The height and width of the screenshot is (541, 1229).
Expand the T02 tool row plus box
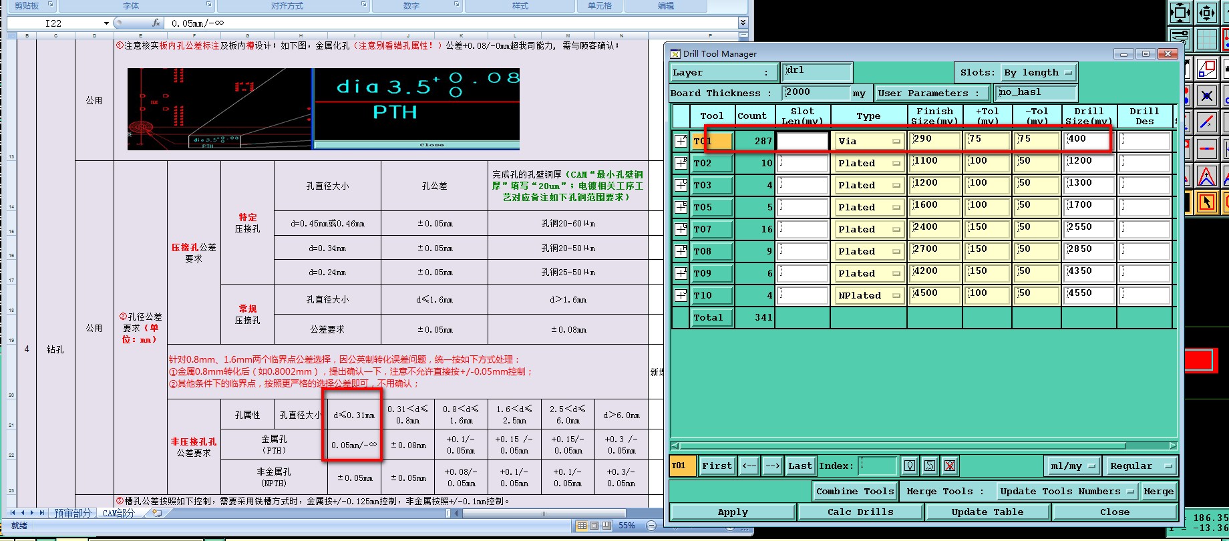[x=681, y=163]
